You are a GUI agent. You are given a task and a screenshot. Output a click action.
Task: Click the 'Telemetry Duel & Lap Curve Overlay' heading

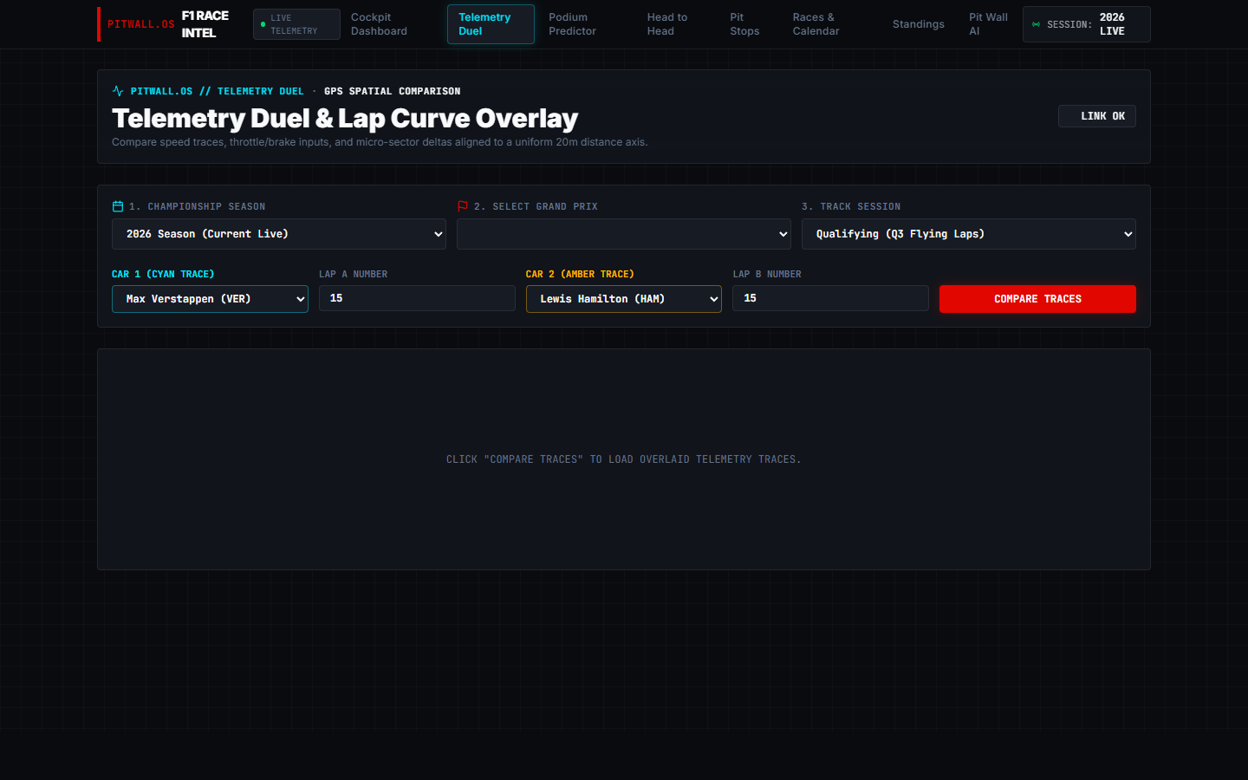(345, 118)
